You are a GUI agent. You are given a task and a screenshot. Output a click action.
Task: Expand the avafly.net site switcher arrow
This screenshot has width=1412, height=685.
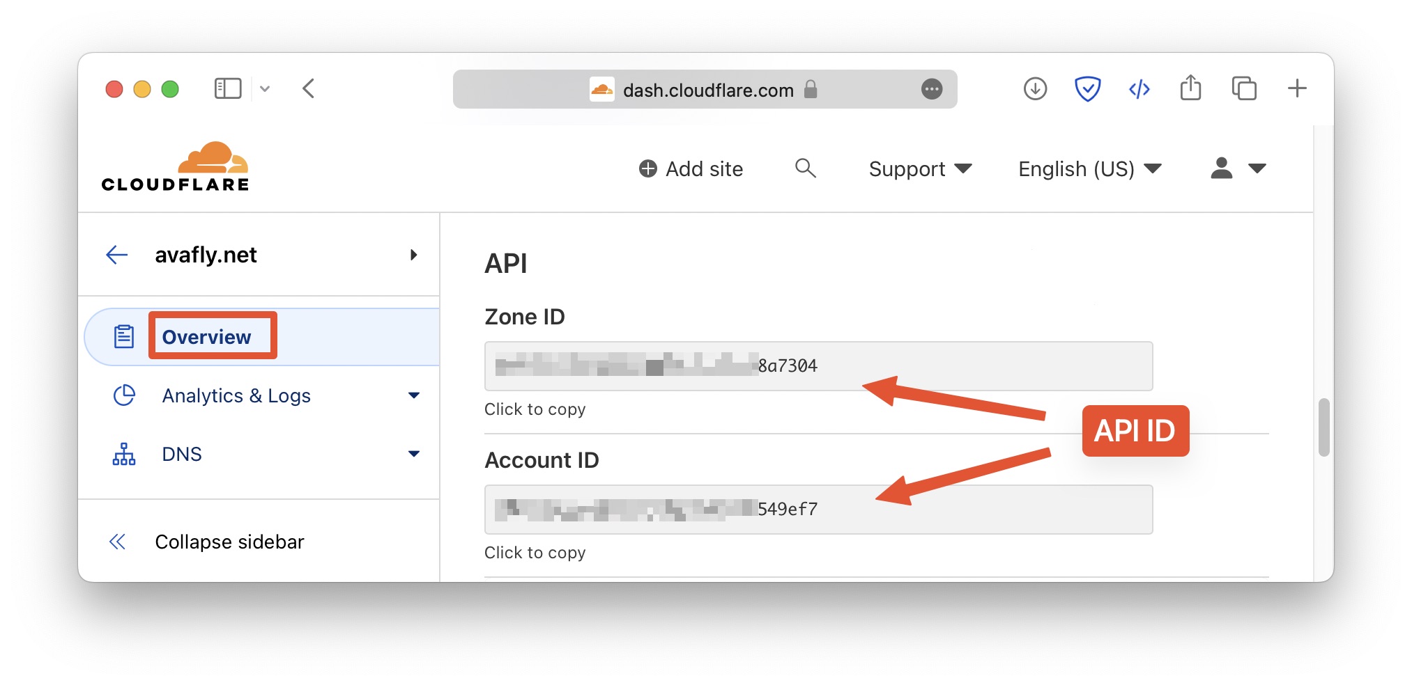414,255
